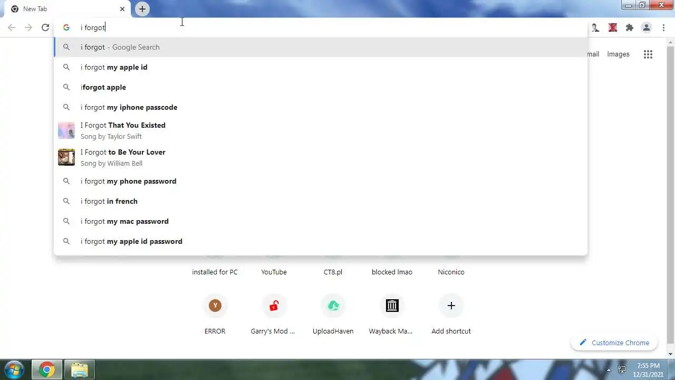Go back using the back arrow
This screenshot has width=675, height=380.
tap(12, 27)
